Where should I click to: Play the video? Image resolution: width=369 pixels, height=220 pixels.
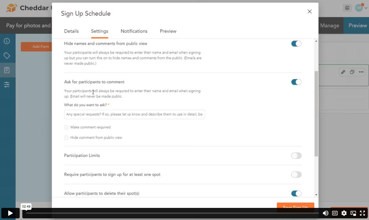tap(11, 213)
